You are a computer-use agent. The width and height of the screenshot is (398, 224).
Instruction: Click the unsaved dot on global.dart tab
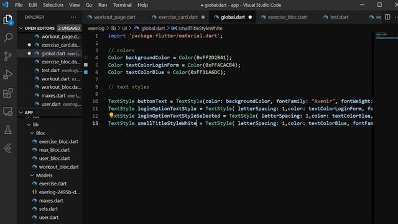pyautogui.click(x=250, y=17)
